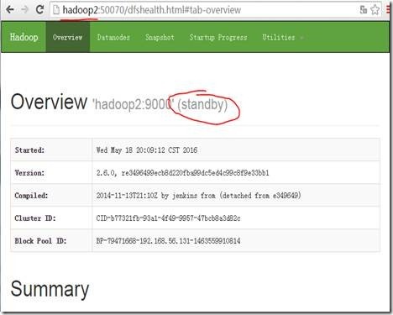The image size is (393, 315).
Task: Switch to the Datanodes tab
Action: [x=113, y=37]
